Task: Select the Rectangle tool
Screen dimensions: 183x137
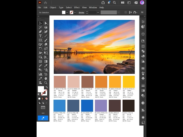Action: tap(40, 40)
